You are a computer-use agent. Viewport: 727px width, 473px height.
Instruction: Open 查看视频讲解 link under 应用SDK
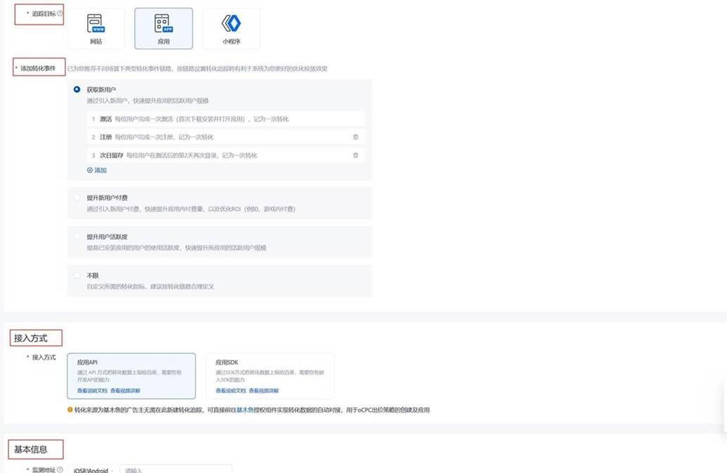pos(263,390)
